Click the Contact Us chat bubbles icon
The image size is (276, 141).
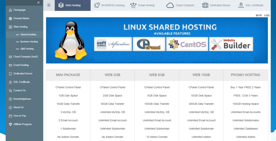[x=11, y=91]
